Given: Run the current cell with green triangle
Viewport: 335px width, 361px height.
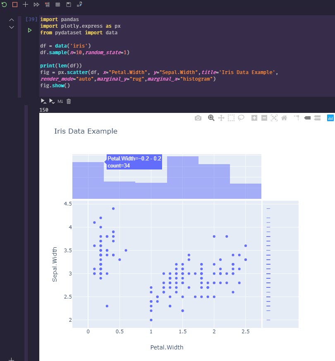Looking at the screenshot, I should (29, 30).
